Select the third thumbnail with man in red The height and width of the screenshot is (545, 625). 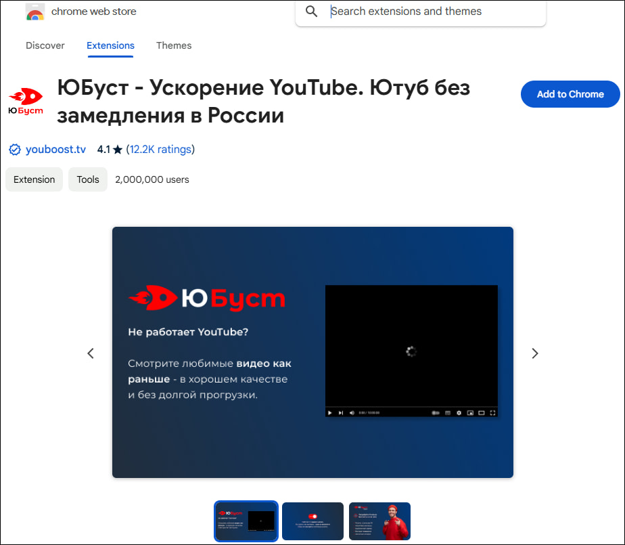click(x=379, y=521)
